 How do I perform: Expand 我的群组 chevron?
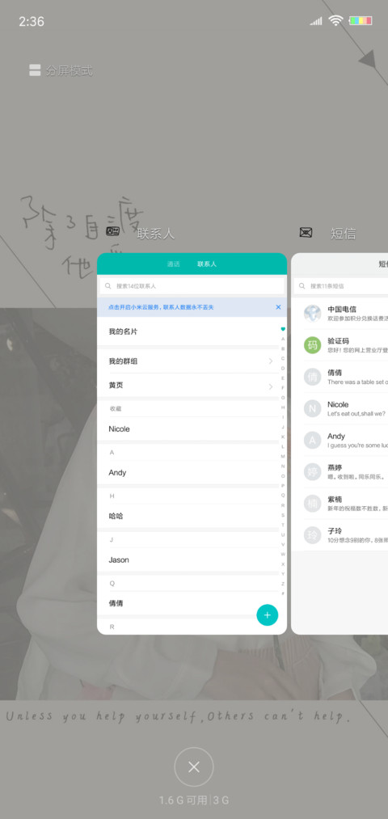pyautogui.click(x=271, y=361)
